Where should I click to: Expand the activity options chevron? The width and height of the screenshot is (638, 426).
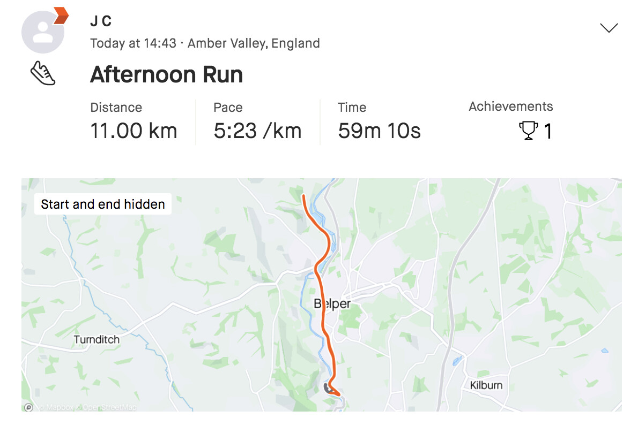coord(609,28)
